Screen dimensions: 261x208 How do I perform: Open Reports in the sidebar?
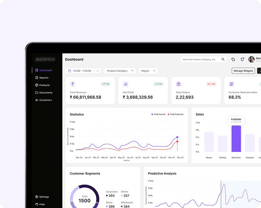click(x=42, y=78)
